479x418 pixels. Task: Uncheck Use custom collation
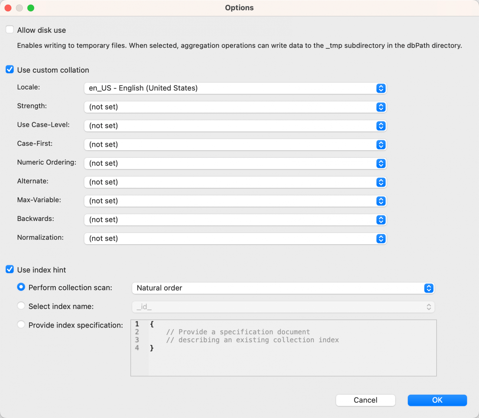pyautogui.click(x=10, y=70)
